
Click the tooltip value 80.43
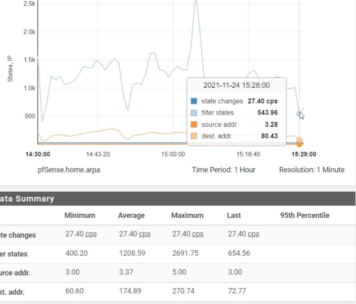pyautogui.click(x=270, y=136)
